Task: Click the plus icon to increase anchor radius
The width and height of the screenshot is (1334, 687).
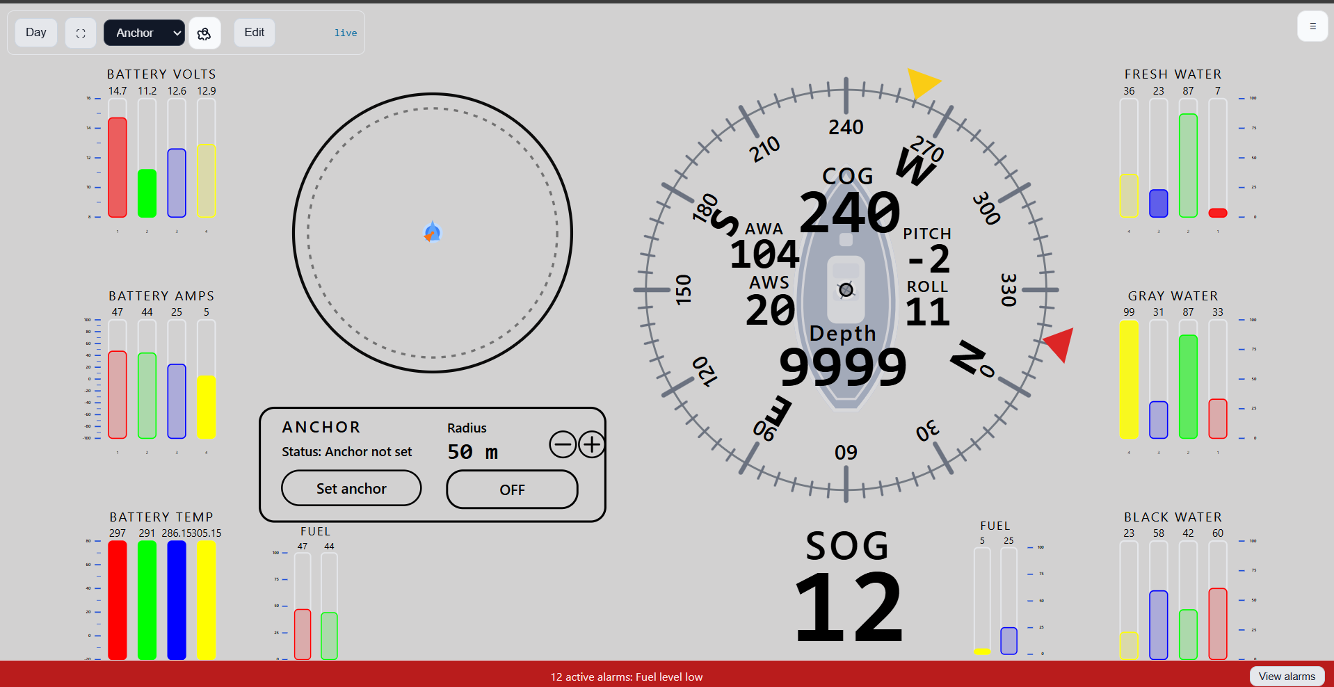Action: click(x=592, y=444)
